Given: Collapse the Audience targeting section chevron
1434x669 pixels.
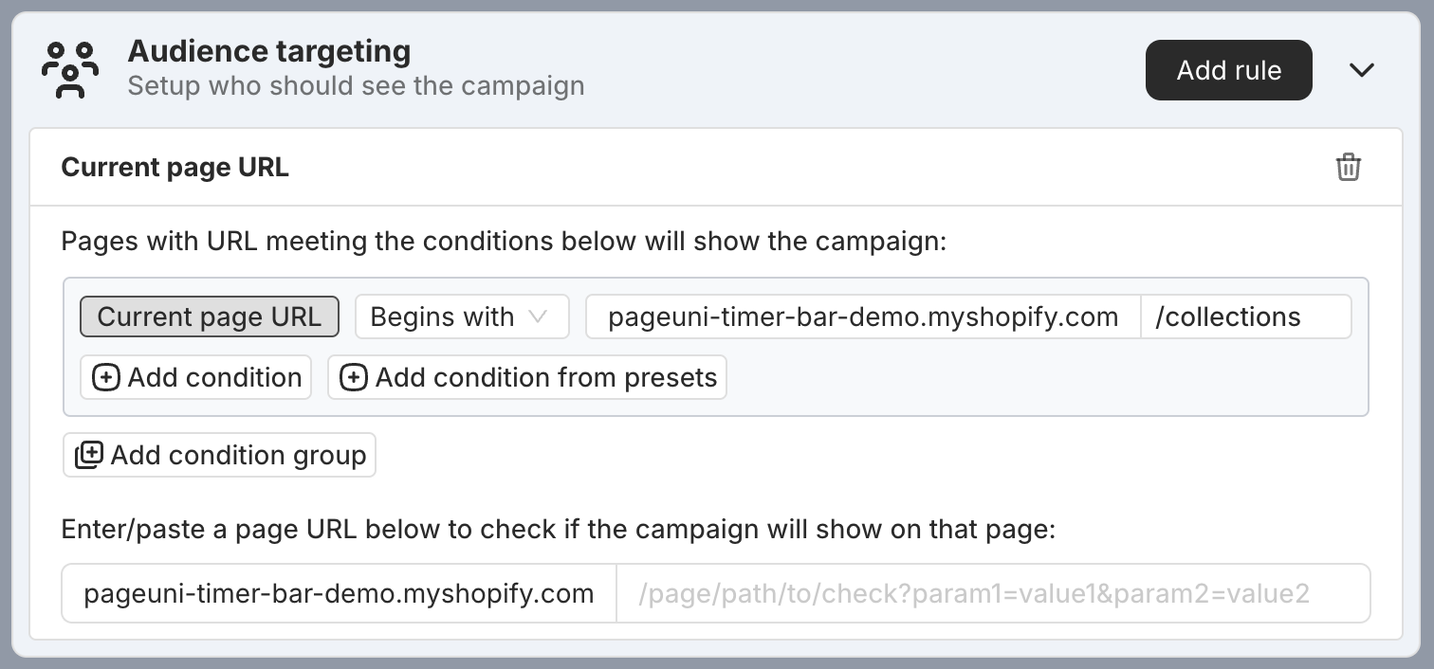Looking at the screenshot, I should pyautogui.click(x=1362, y=70).
